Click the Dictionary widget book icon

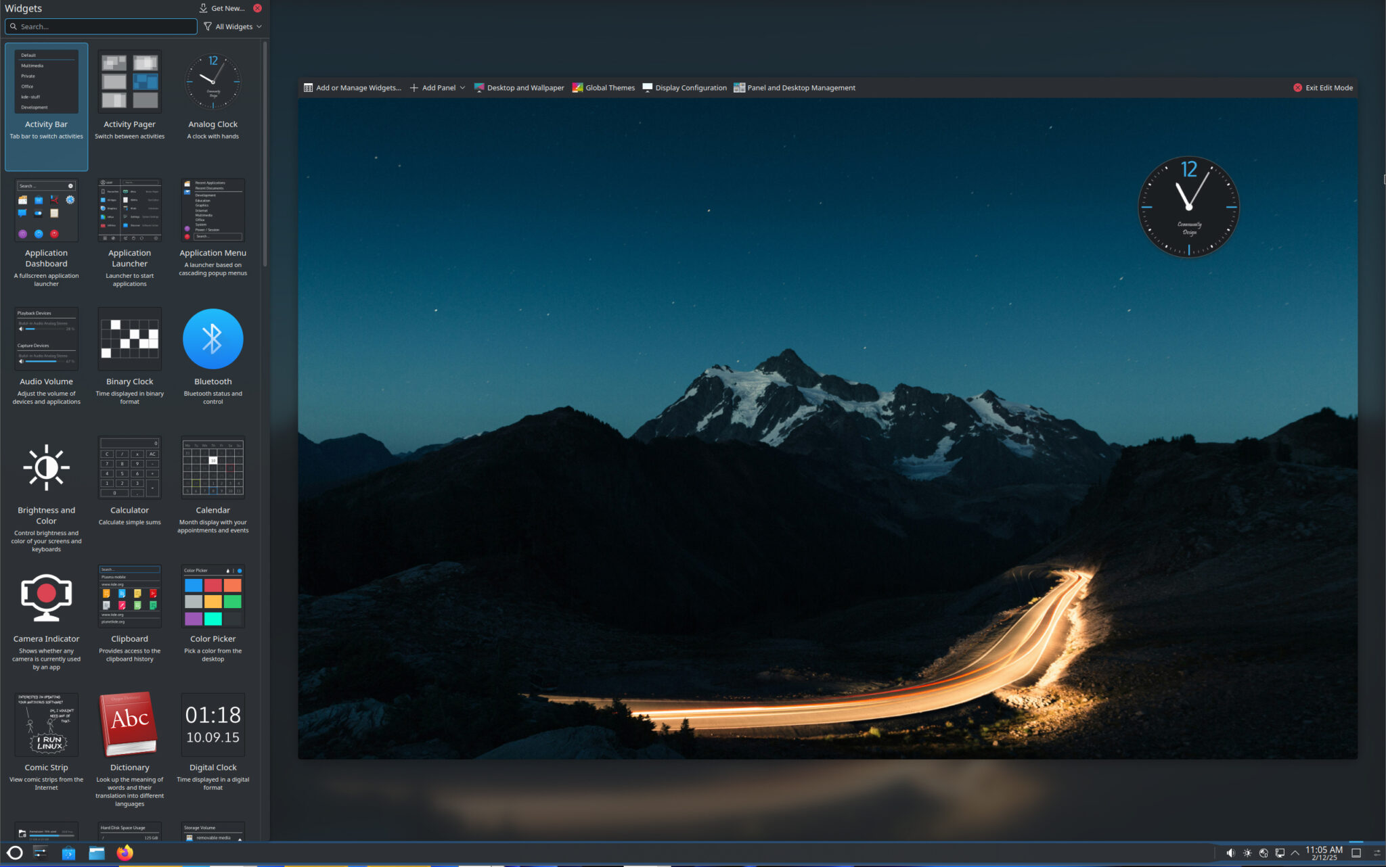click(129, 724)
